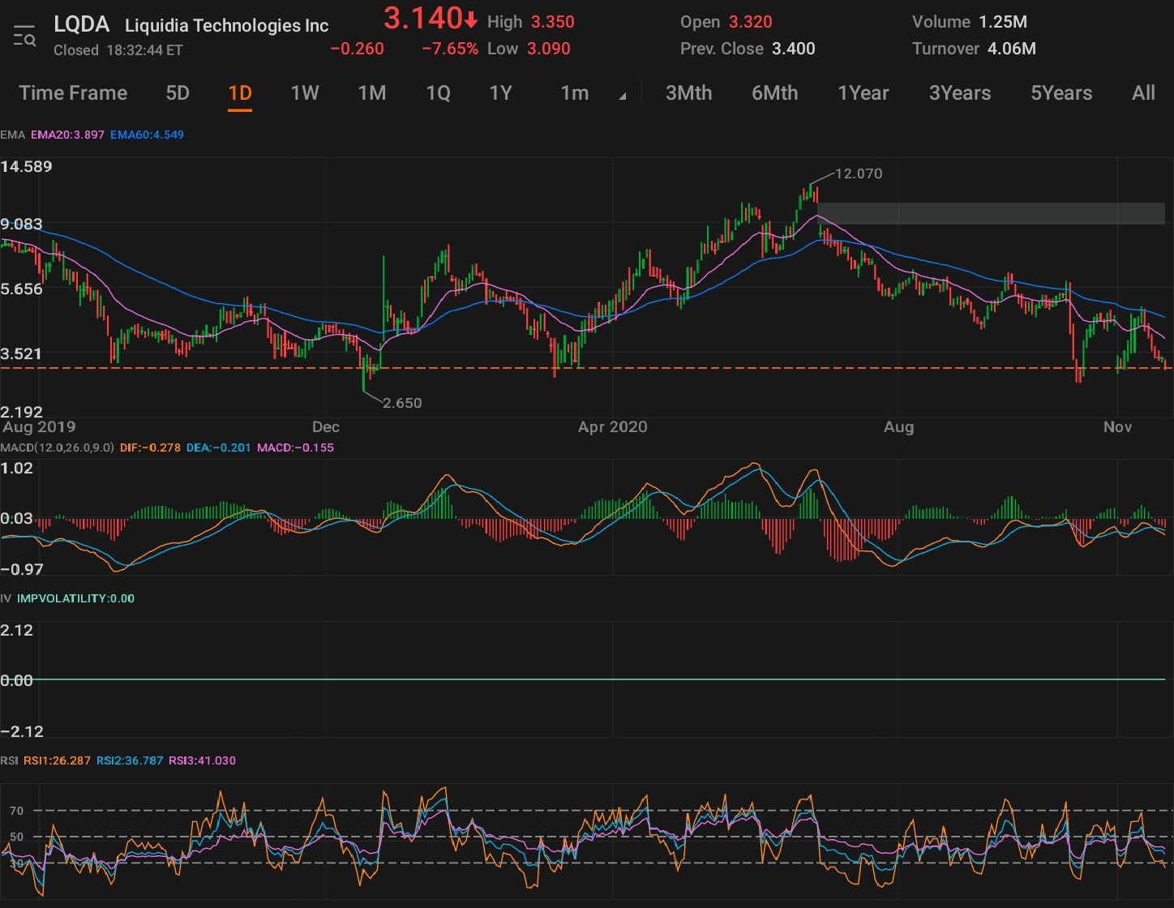Screen dimensions: 1174x908
Task: Open the stock search list icon
Action: point(24,37)
